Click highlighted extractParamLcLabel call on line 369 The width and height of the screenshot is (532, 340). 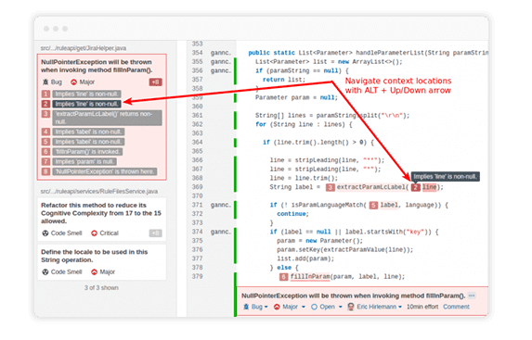pyautogui.click(x=372, y=187)
